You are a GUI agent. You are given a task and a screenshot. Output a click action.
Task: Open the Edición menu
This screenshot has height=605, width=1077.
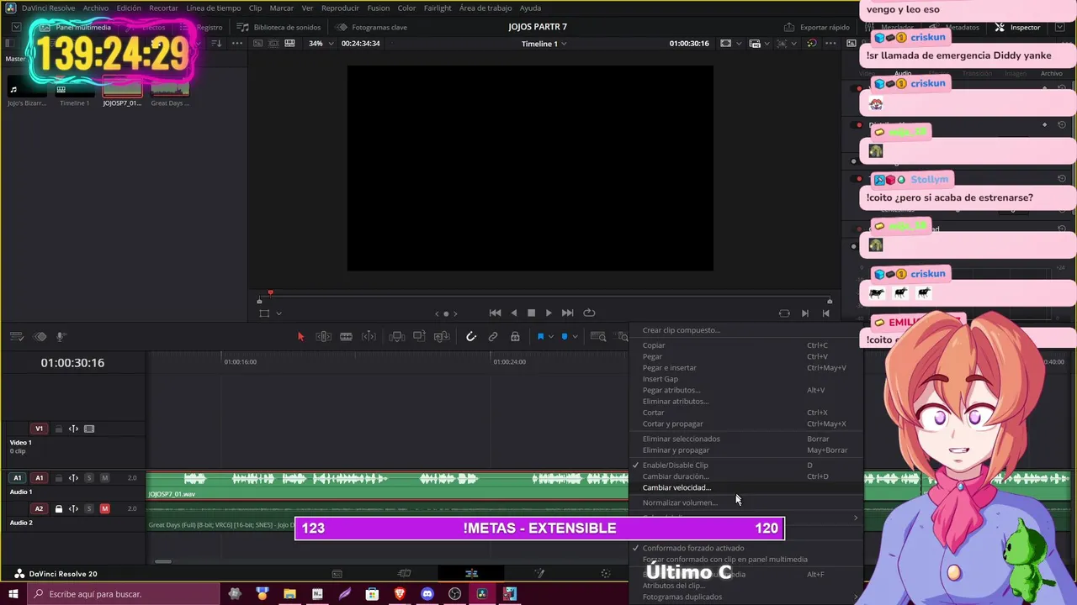(129, 8)
